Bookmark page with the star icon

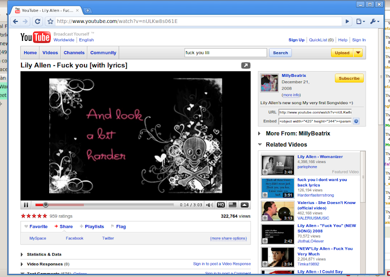(51, 21)
